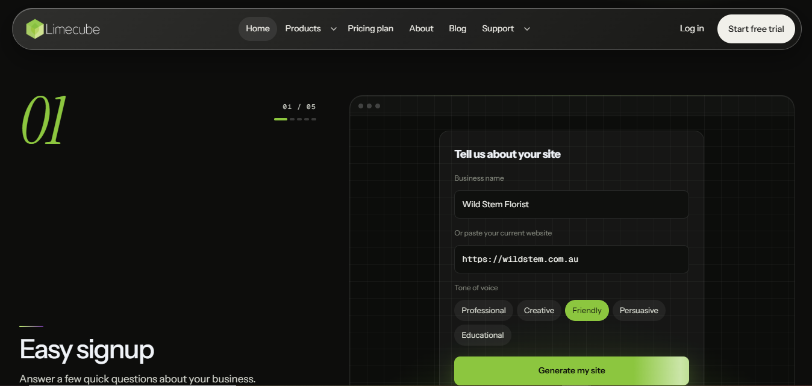Click the "Tell us about your site" heading
The height and width of the screenshot is (386, 812).
[x=507, y=154]
